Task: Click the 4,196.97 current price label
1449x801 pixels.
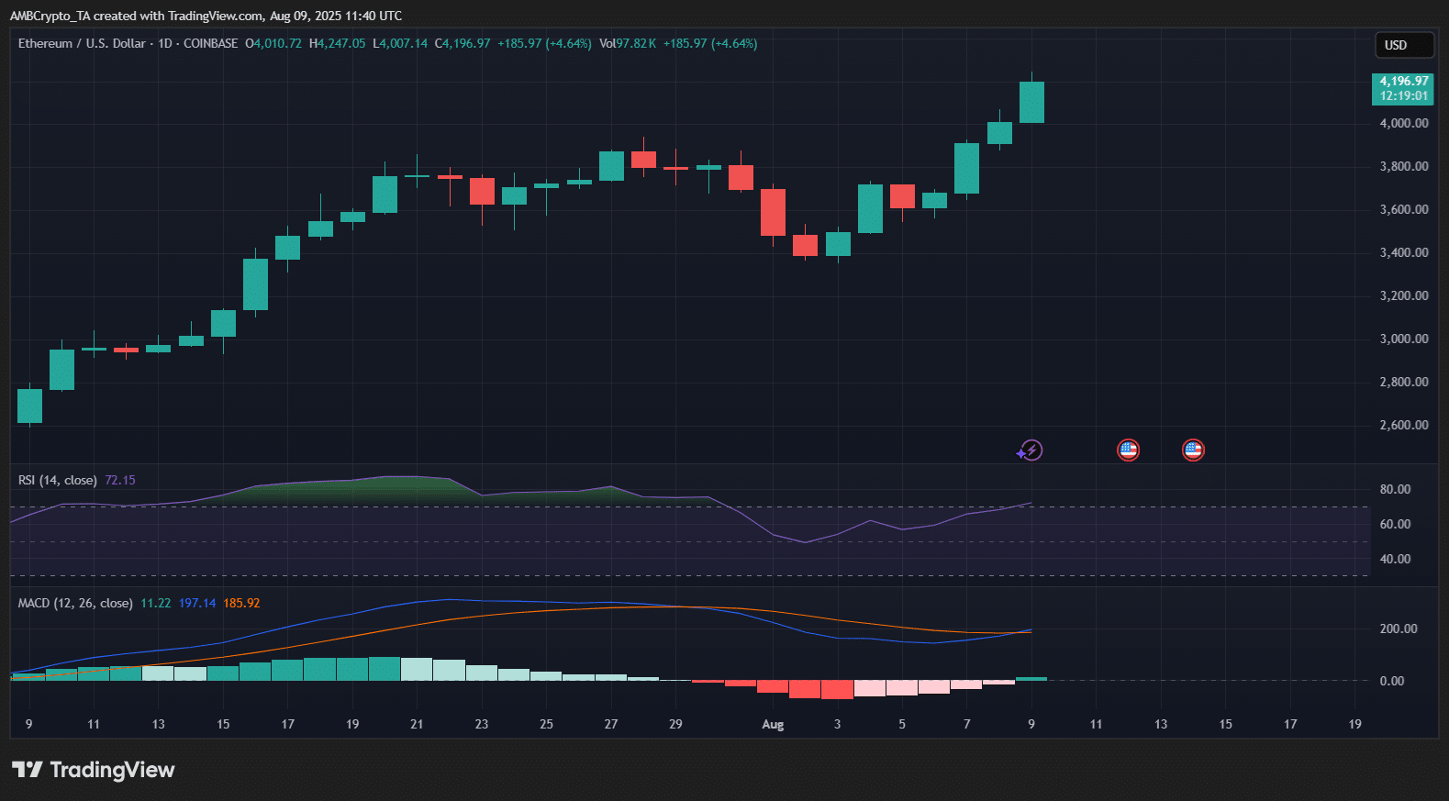Action: [x=1403, y=82]
